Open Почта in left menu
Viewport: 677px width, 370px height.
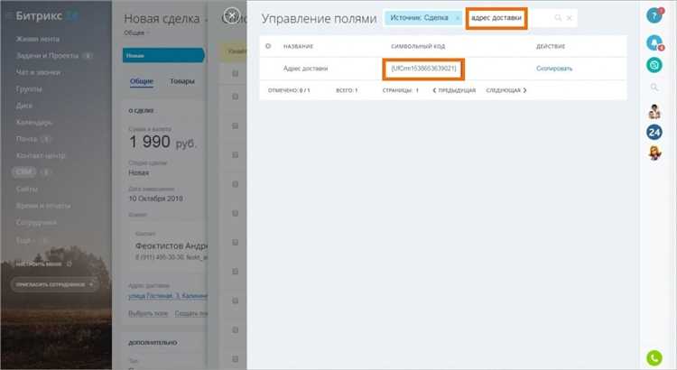[x=26, y=139]
